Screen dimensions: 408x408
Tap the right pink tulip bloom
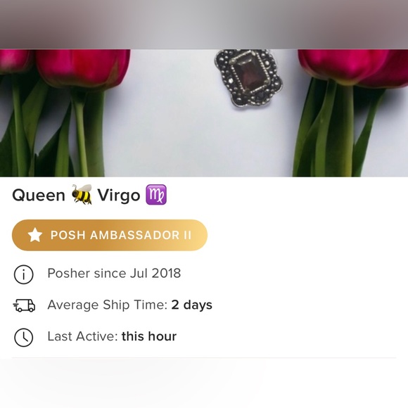(353, 68)
